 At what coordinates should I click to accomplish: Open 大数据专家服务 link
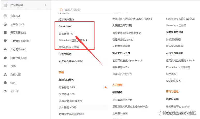click(x=121, y=46)
